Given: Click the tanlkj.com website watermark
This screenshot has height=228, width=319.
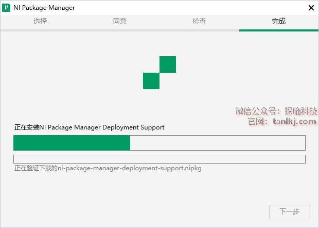Looking at the screenshot, I should pyautogui.click(x=294, y=122).
